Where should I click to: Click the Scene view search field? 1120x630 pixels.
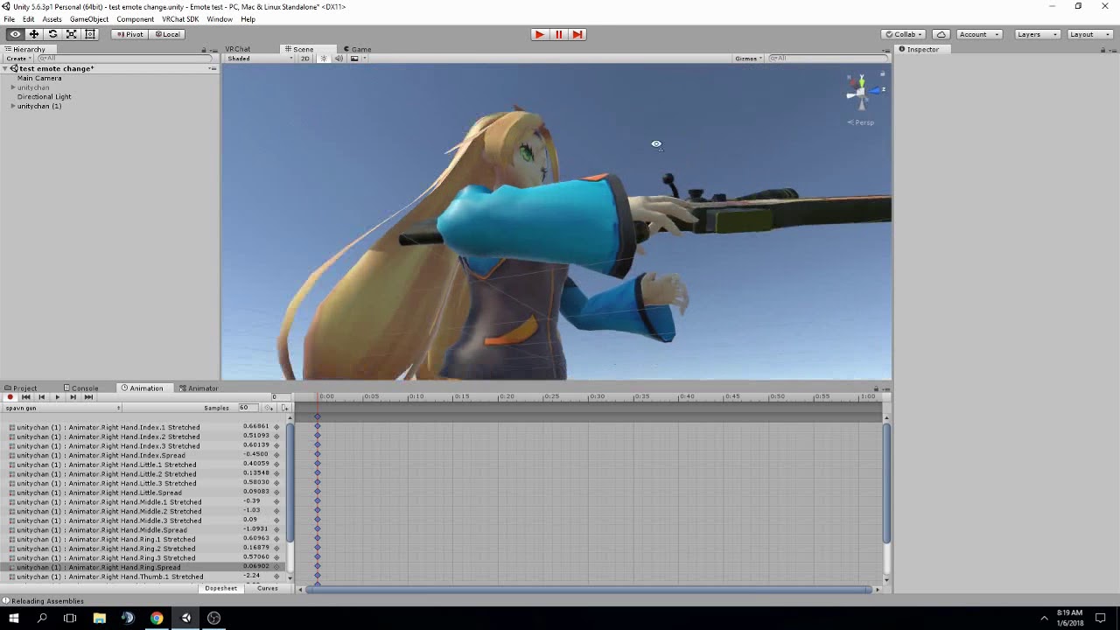point(827,59)
